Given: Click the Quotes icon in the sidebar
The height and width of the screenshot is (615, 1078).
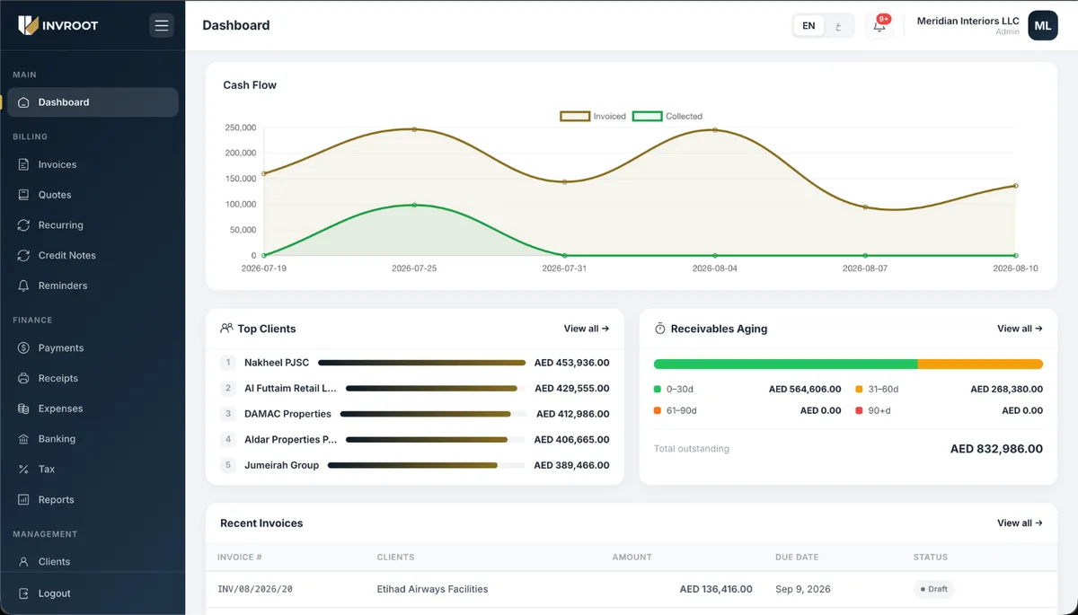Looking at the screenshot, I should coord(23,195).
